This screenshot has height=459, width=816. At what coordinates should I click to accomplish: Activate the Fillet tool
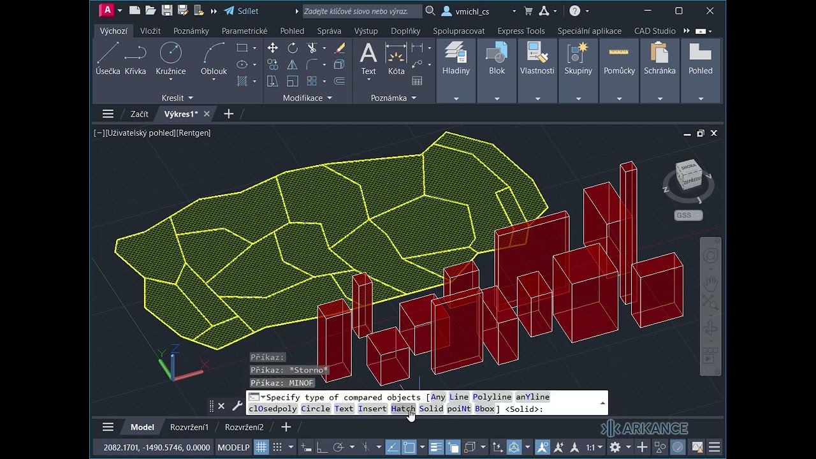(312, 64)
